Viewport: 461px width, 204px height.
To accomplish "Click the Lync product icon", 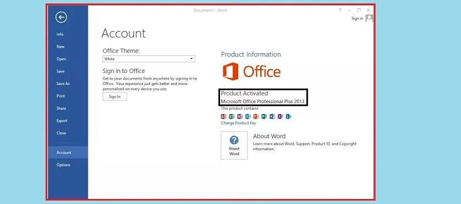I will [289, 116].
